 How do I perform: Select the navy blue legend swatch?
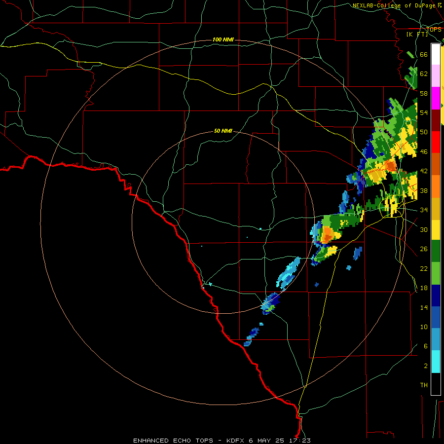coord(436,296)
